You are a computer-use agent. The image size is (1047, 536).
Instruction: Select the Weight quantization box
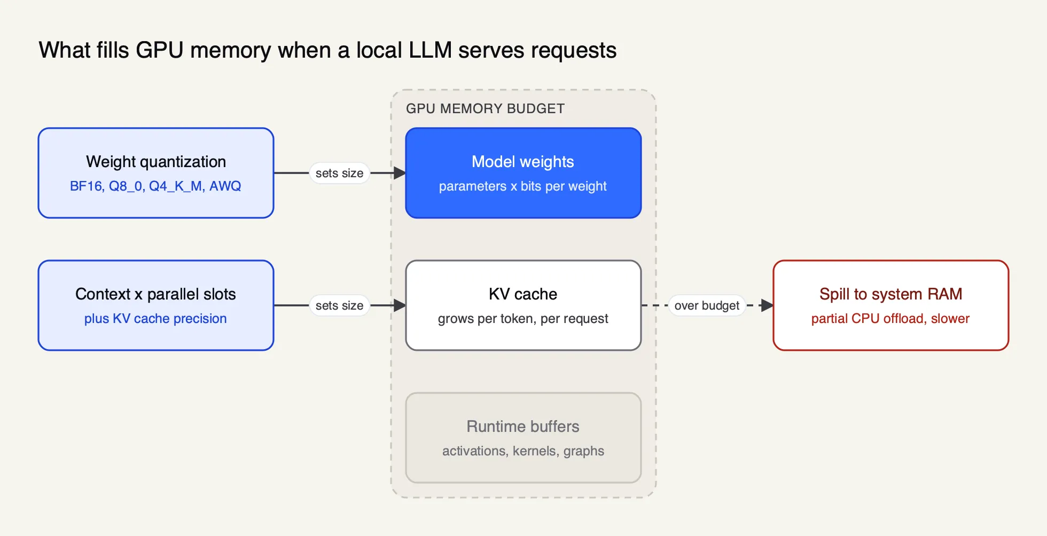[156, 173]
